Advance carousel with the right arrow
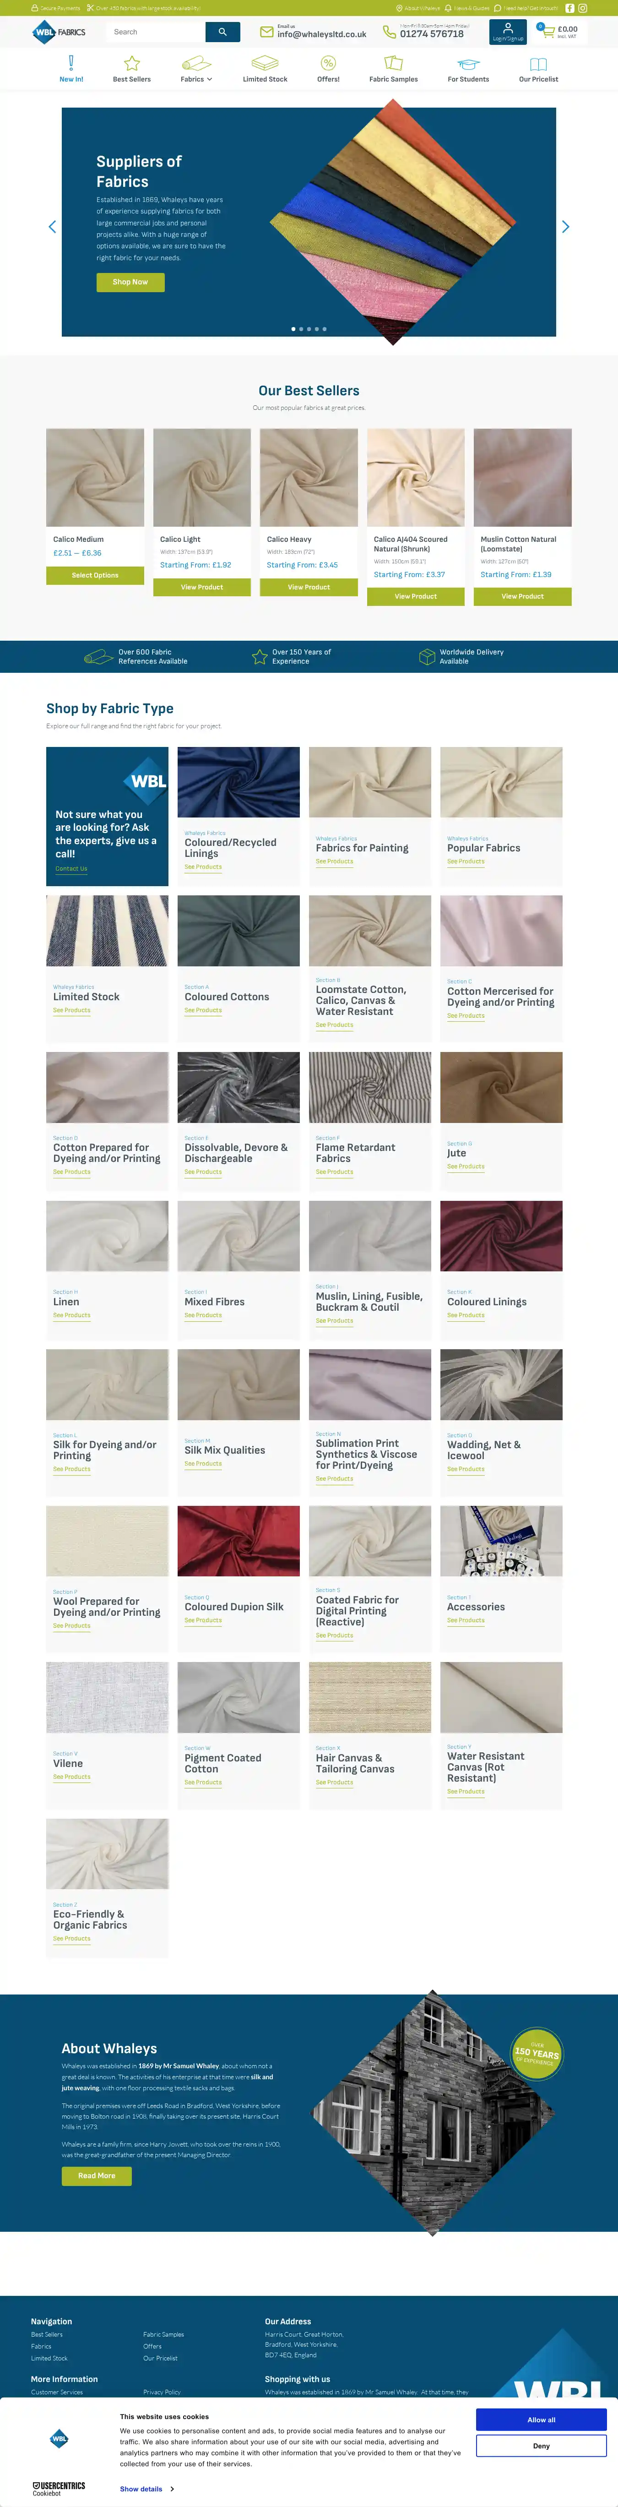Screen dimensions: 618x2507 pos(565,227)
